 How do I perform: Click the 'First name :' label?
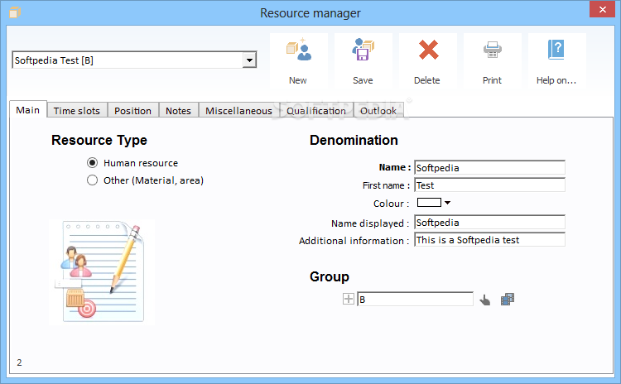coord(386,185)
